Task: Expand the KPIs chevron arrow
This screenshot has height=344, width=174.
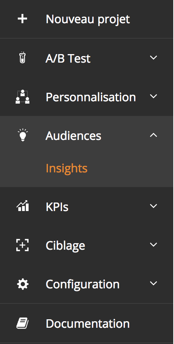Action: [154, 206]
